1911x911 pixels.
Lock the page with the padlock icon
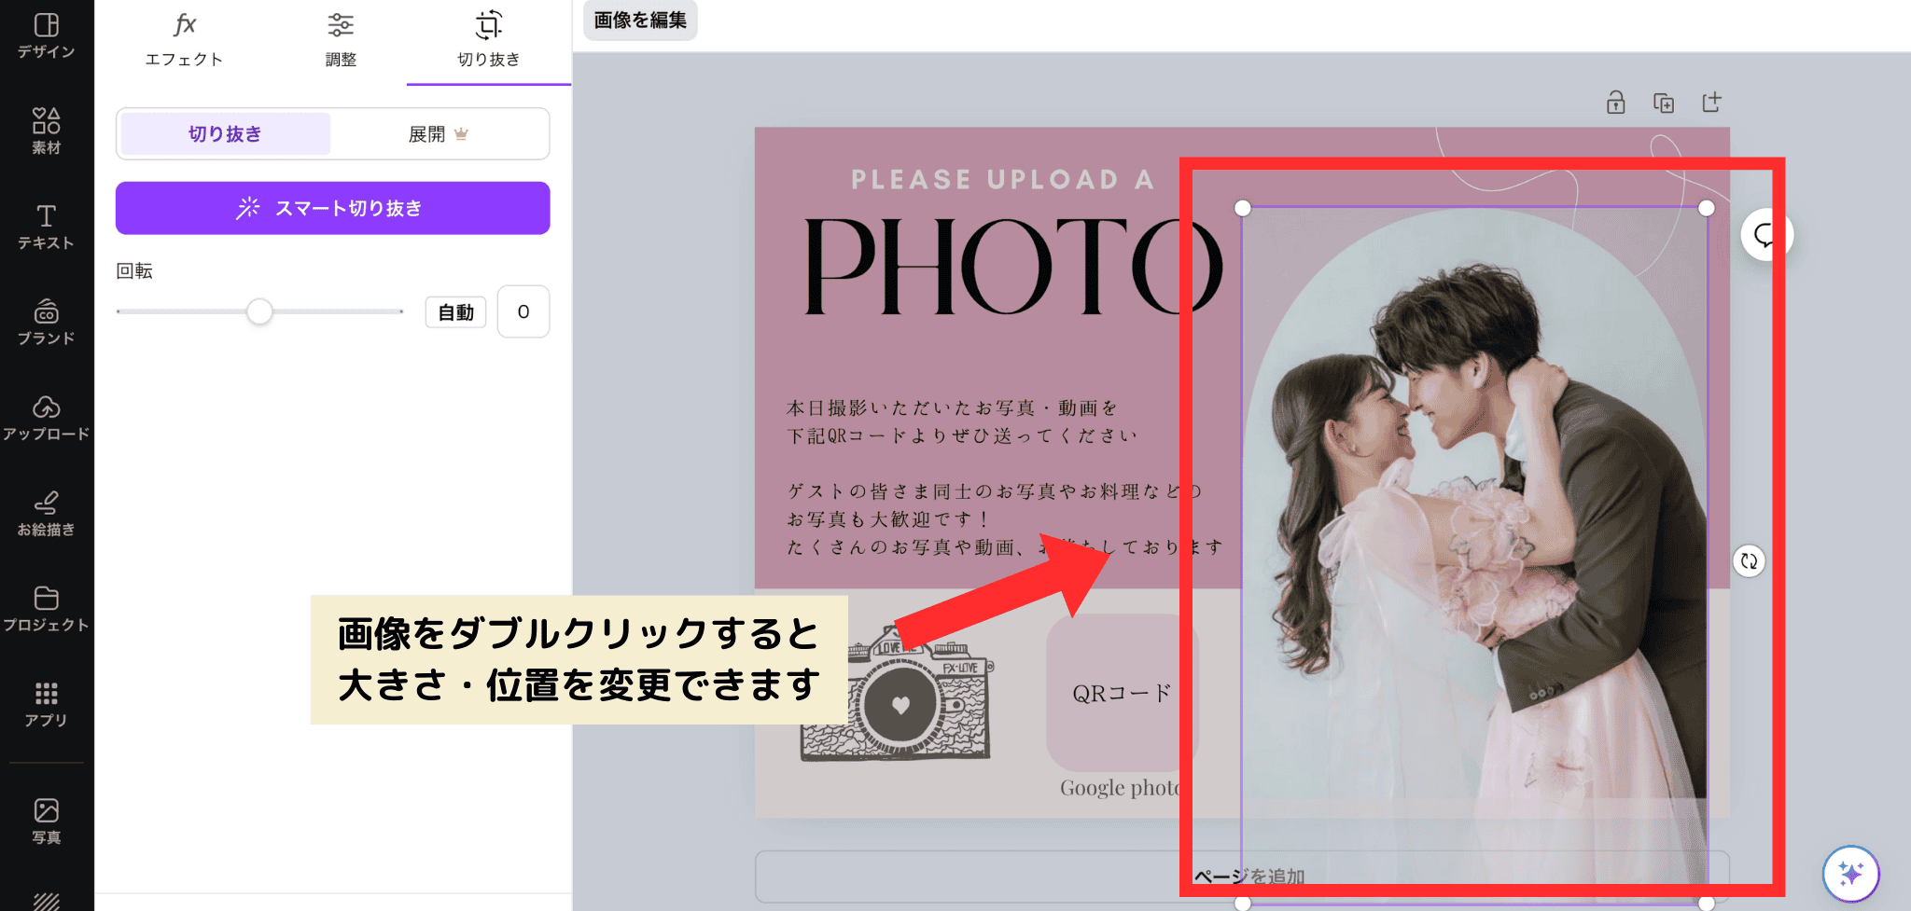tap(1615, 103)
